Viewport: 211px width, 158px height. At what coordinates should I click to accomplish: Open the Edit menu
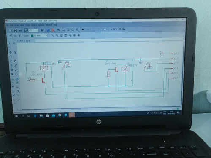tap(11, 25)
